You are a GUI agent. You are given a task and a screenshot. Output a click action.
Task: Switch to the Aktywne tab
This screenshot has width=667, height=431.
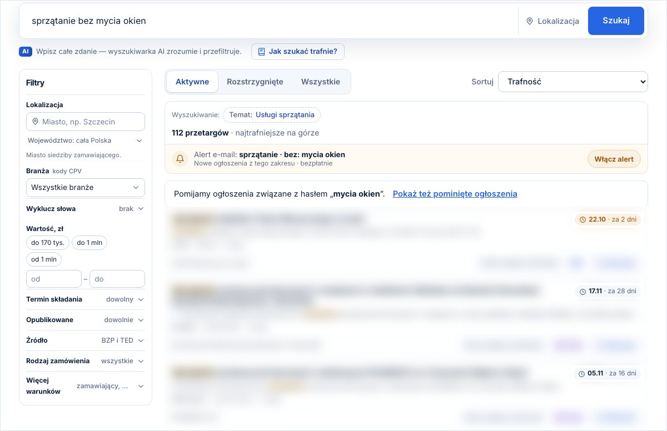pyautogui.click(x=192, y=82)
